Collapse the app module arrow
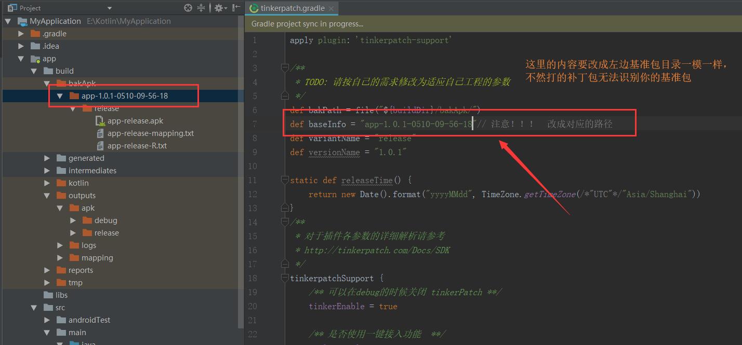 coord(21,59)
